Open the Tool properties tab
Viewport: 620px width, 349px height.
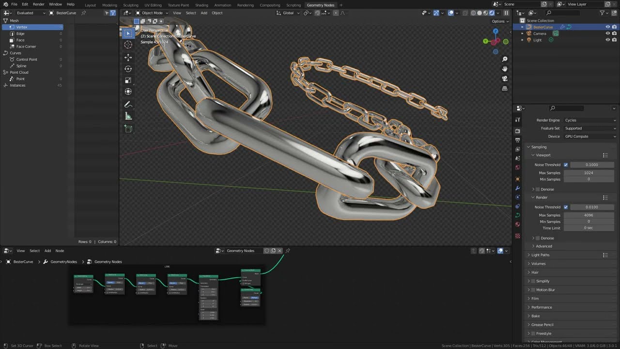click(x=517, y=120)
